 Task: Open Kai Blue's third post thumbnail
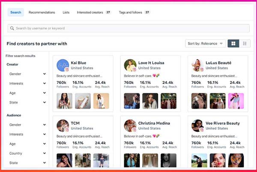101,101
